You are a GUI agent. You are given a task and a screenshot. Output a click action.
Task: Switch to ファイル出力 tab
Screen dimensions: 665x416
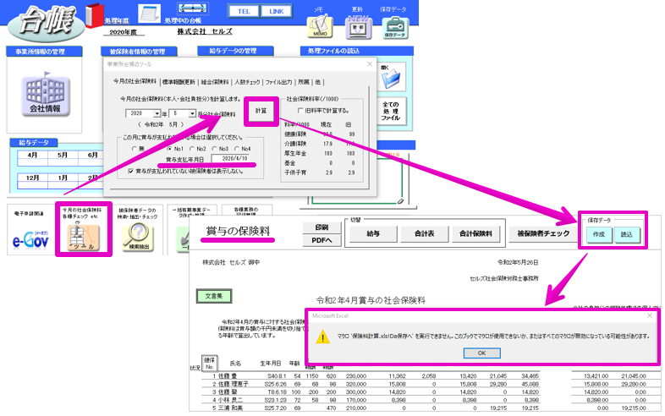tap(278, 82)
